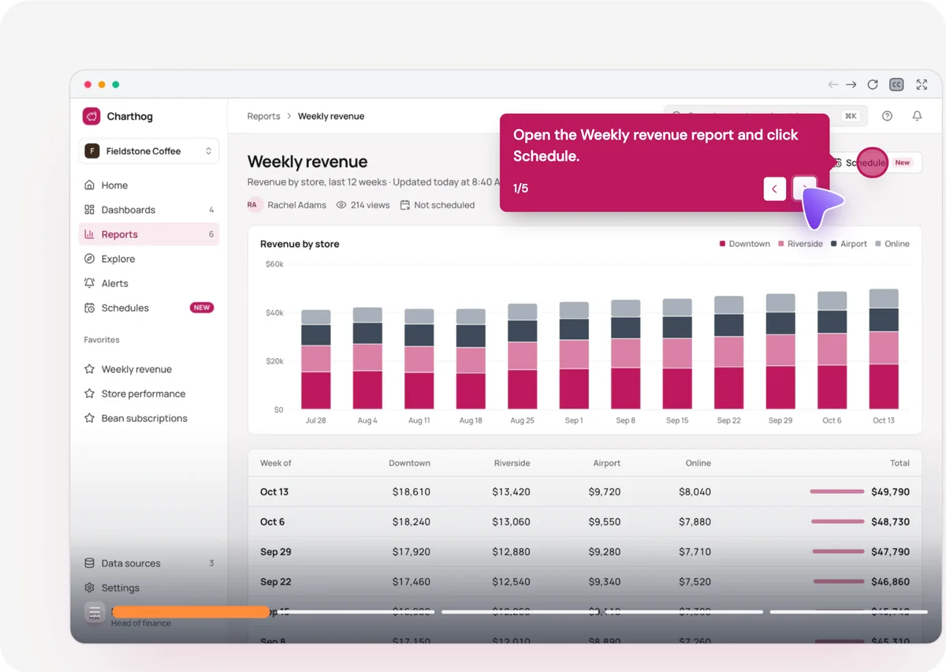Click the Oct 13 bar in chart
The height and width of the screenshot is (672, 946).
point(884,349)
